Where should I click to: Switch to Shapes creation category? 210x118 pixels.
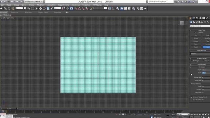194,22
